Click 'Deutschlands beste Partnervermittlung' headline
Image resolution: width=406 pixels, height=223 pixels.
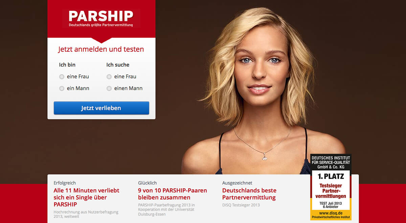(249, 194)
